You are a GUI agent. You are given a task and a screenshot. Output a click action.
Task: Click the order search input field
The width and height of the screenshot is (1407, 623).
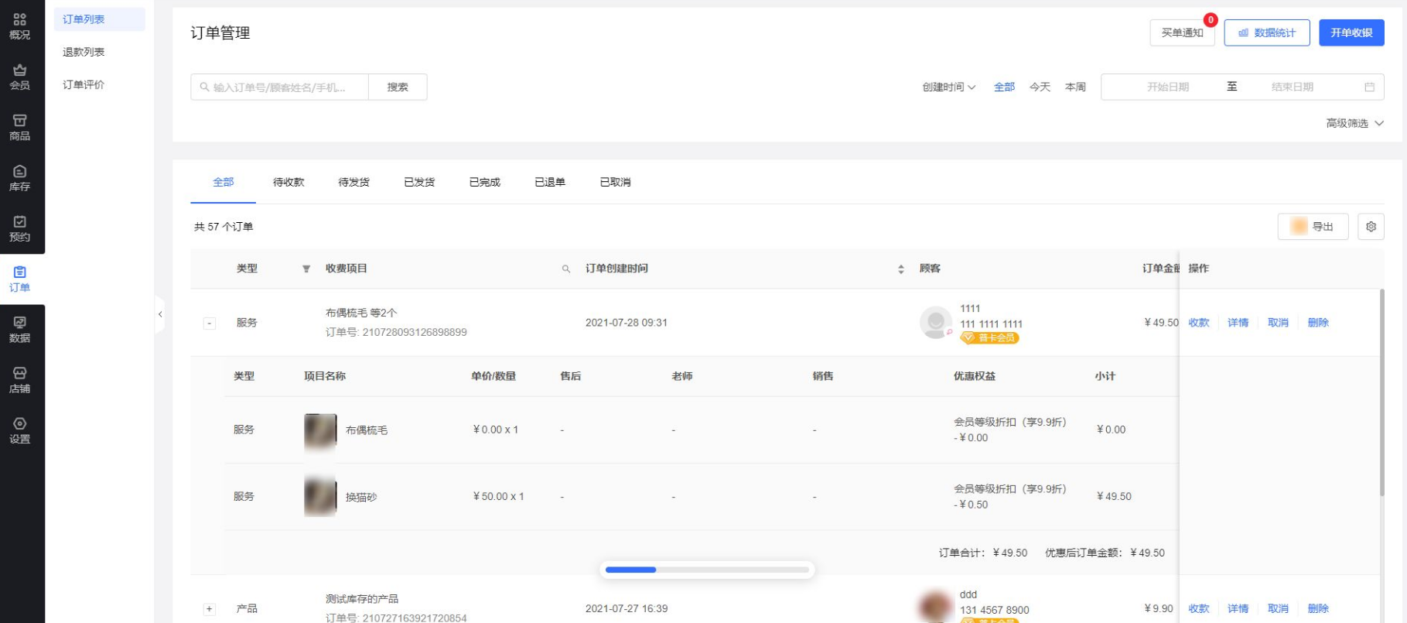click(x=280, y=87)
